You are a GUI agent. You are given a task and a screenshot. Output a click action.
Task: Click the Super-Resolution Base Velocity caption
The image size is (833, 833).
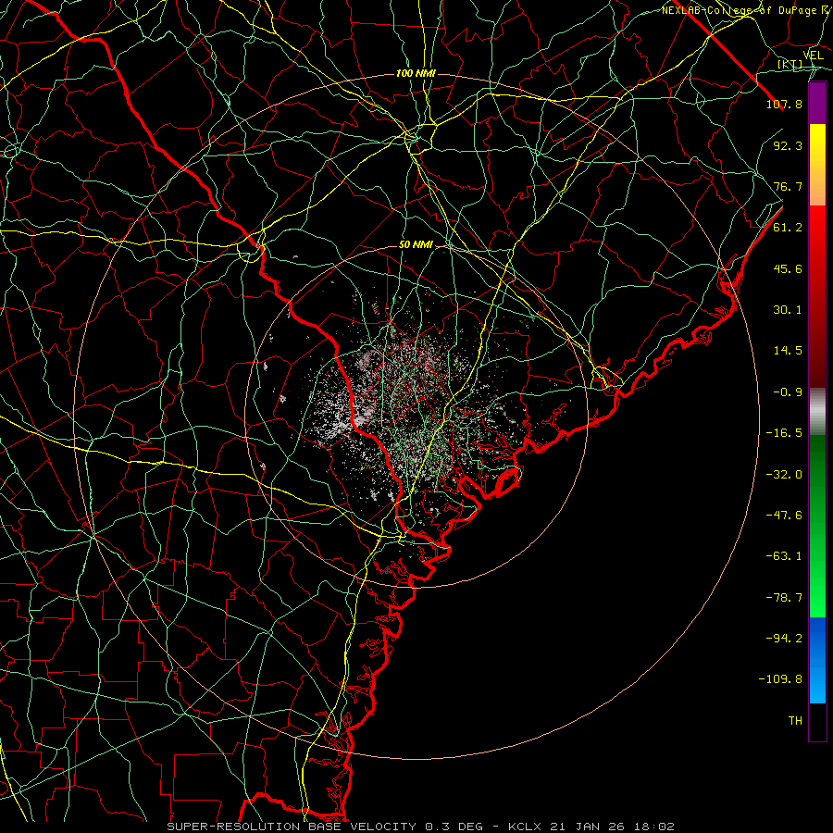point(421,827)
